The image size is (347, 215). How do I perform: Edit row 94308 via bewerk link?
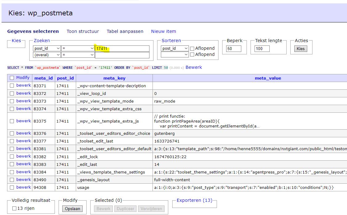click(x=23, y=187)
